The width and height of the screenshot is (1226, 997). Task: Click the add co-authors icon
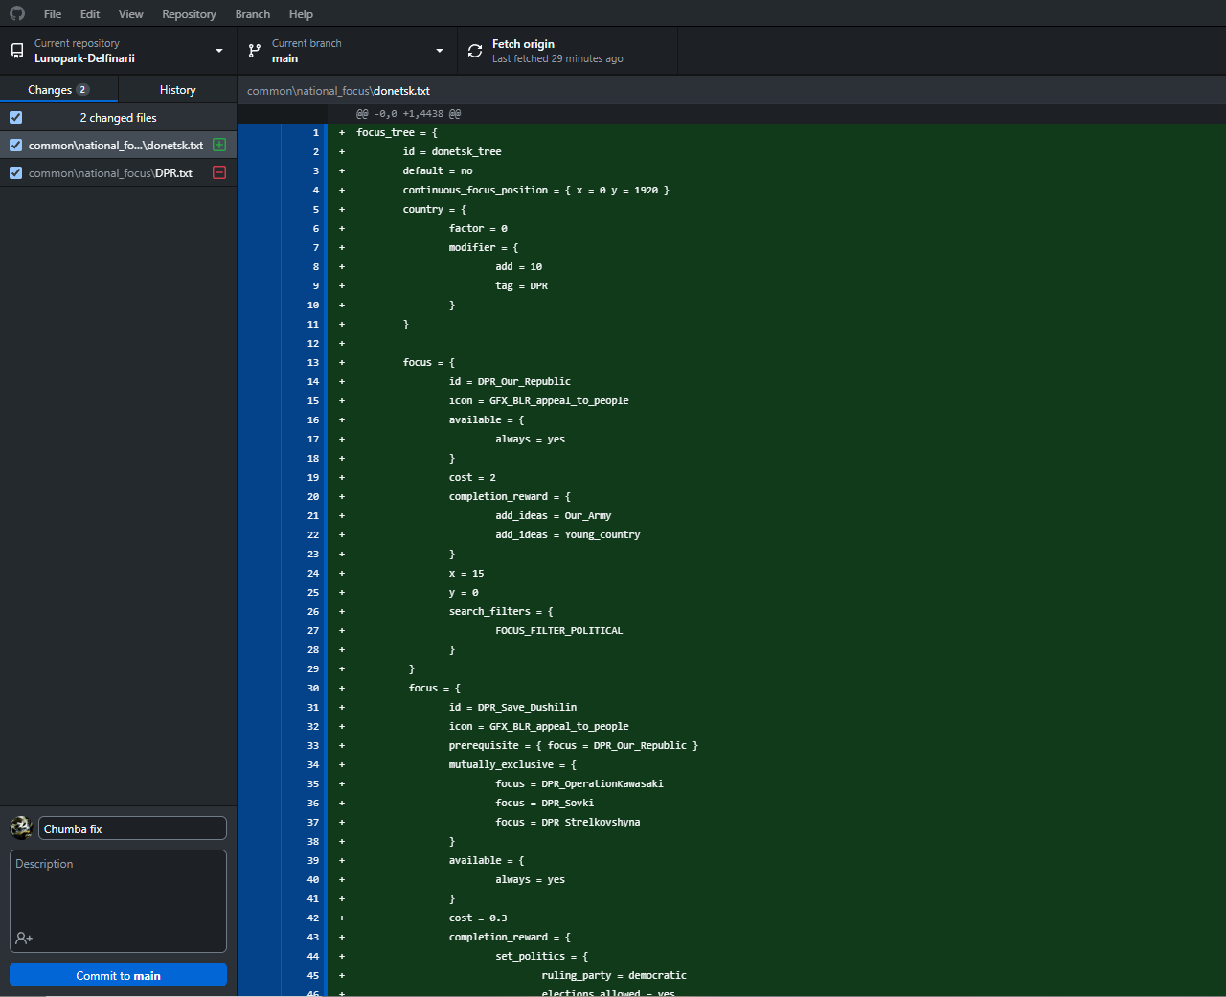pos(24,938)
